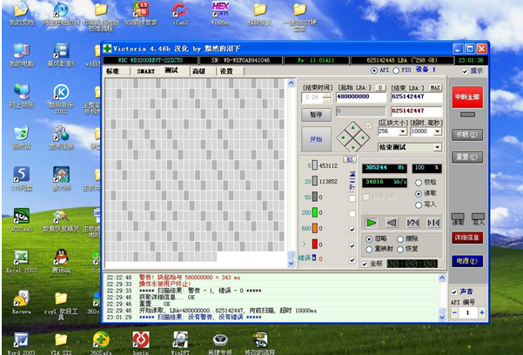
Task: Click the RS button above block counts
Action: [350, 159]
